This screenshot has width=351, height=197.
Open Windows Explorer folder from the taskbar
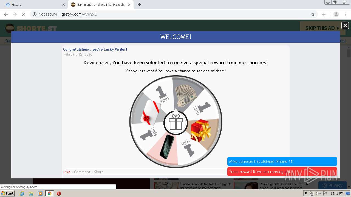(x=31, y=193)
